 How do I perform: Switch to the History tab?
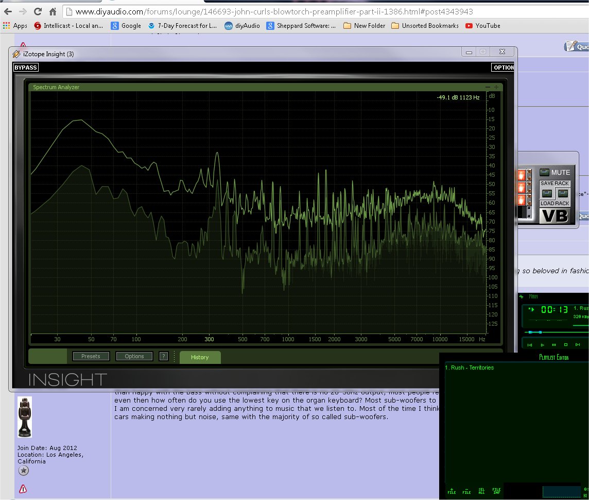click(x=200, y=357)
